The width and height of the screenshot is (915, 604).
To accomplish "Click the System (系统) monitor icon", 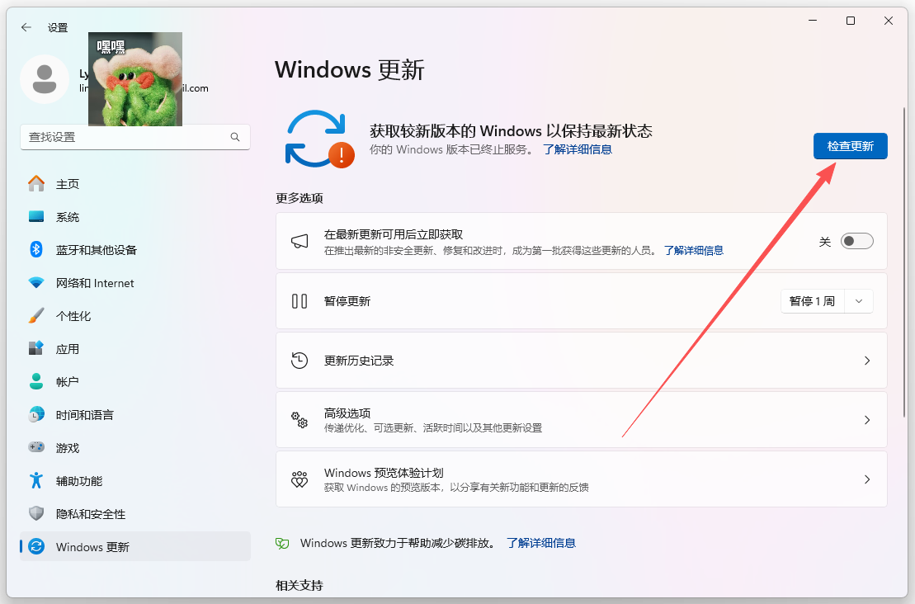I will (36, 216).
